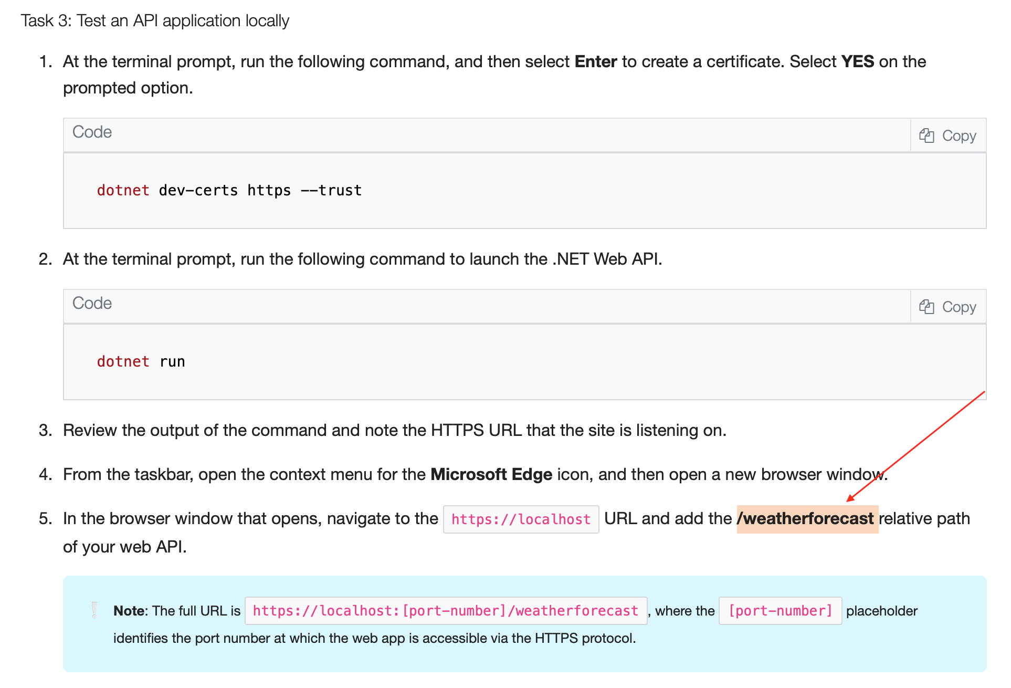Viewport: 1011px width, 688px height.
Task: Click the [port-number] placeholder code span
Action: click(780, 611)
